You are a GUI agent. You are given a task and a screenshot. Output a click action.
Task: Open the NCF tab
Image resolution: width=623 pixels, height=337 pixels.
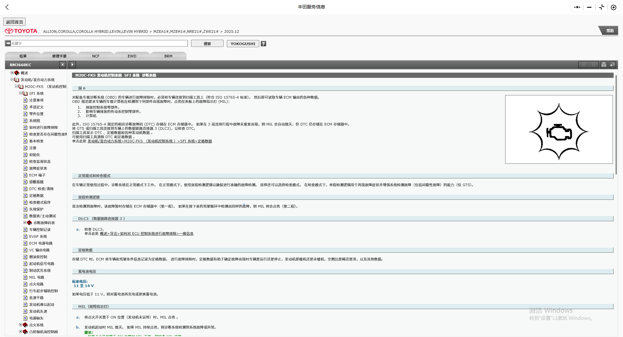click(x=96, y=56)
